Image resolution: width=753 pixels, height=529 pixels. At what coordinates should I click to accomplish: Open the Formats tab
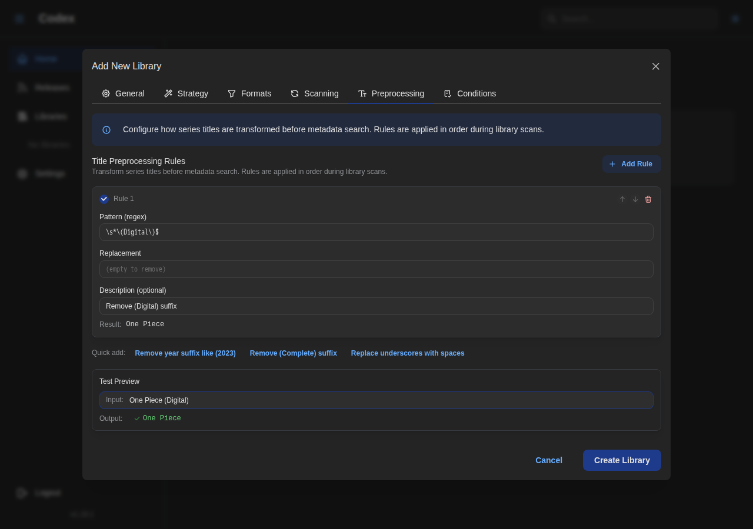tap(249, 93)
